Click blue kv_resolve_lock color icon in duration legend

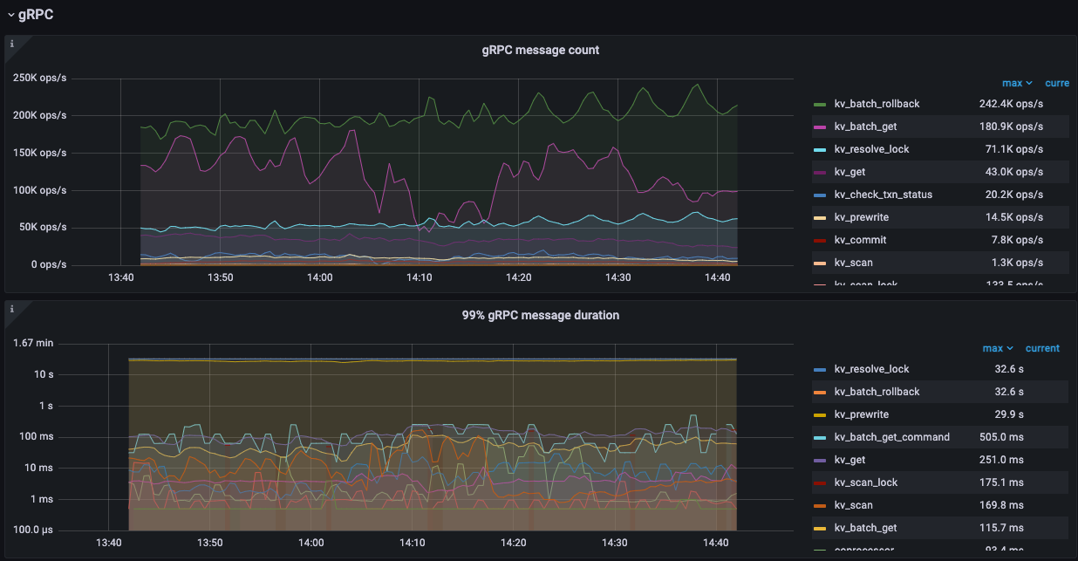[820, 369]
